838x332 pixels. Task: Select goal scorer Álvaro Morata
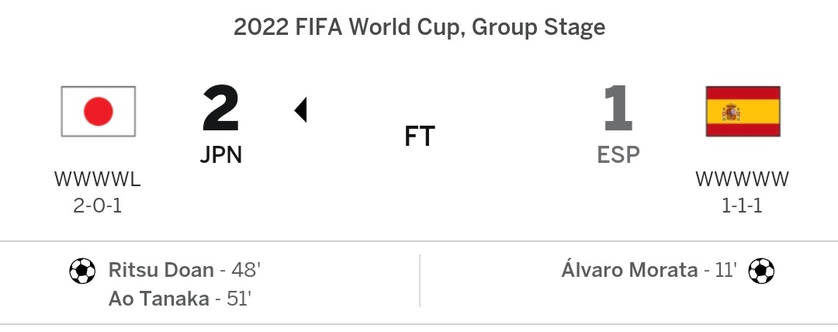(x=629, y=269)
